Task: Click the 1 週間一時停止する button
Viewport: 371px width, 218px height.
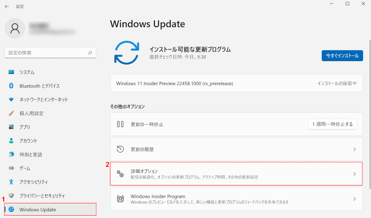Action: [x=332, y=124]
